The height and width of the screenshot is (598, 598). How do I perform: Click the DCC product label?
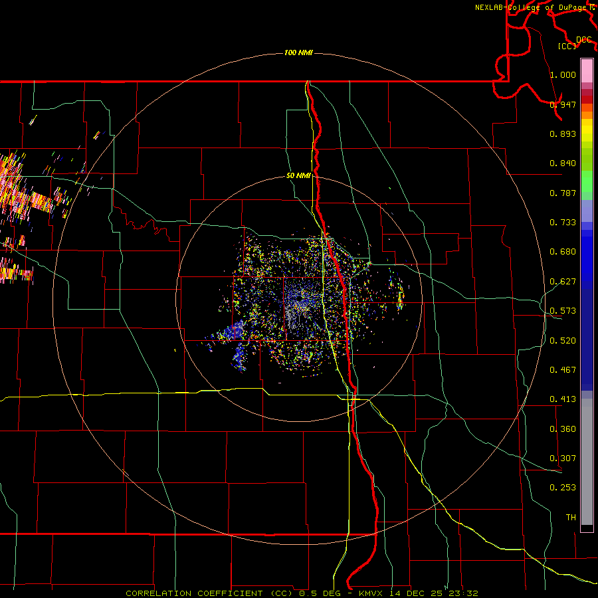coord(583,40)
